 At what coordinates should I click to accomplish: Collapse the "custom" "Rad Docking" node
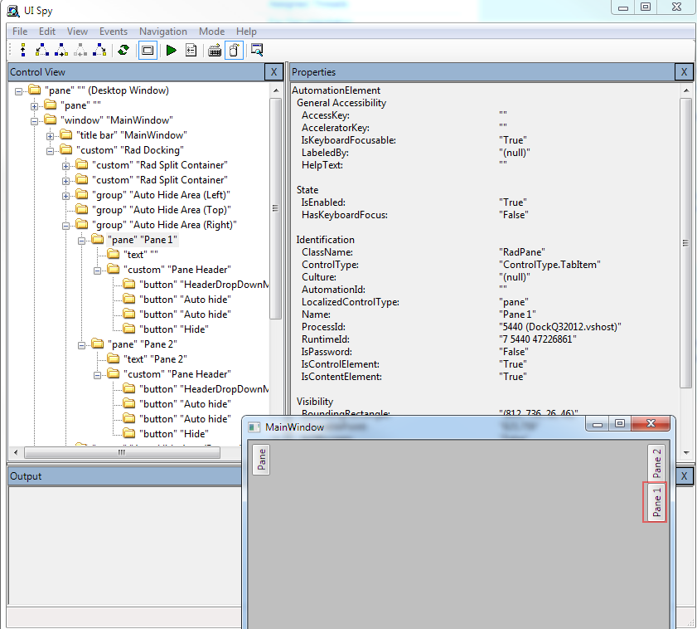point(51,150)
